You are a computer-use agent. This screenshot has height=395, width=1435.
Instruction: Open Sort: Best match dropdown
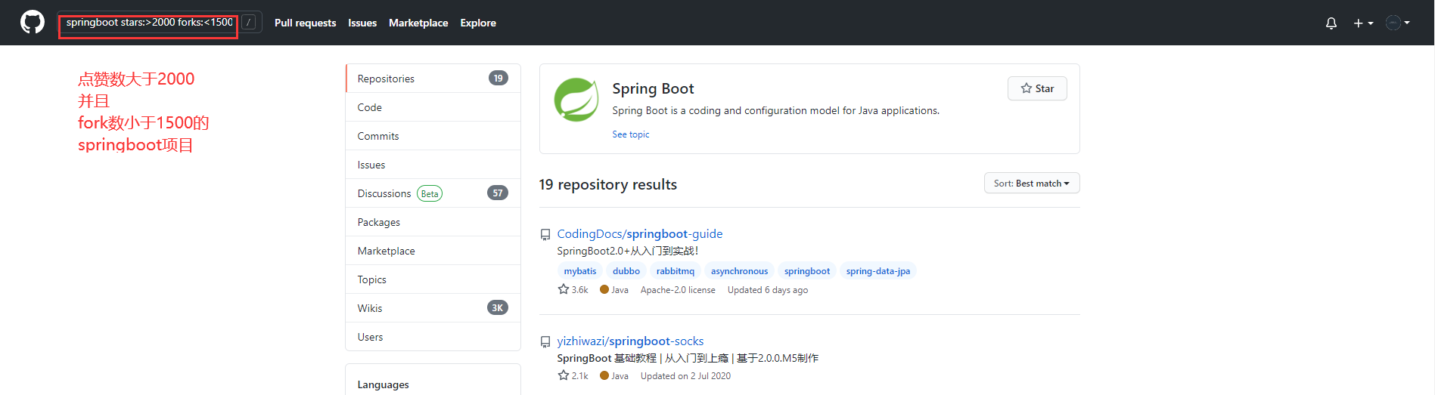point(1032,184)
